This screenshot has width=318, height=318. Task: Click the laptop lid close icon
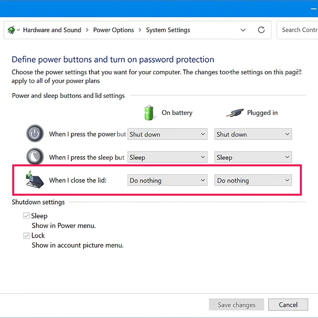coord(35,180)
